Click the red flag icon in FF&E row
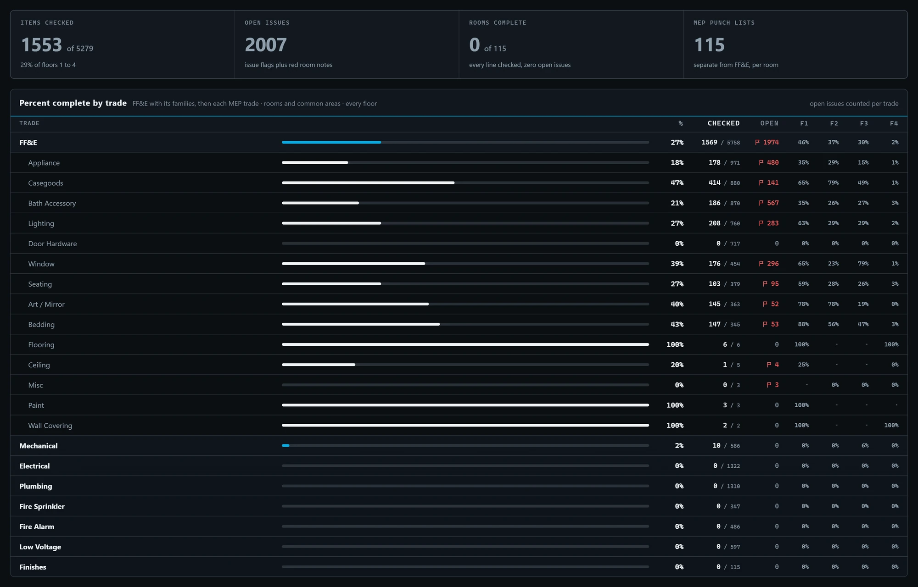This screenshot has width=918, height=587. (757, 143)
